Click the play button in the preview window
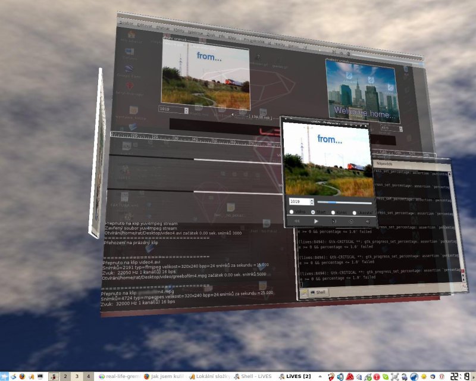Image resolution: width=476 pixels, height=381 pixels. pyautogui.click(x=316, y=221)
